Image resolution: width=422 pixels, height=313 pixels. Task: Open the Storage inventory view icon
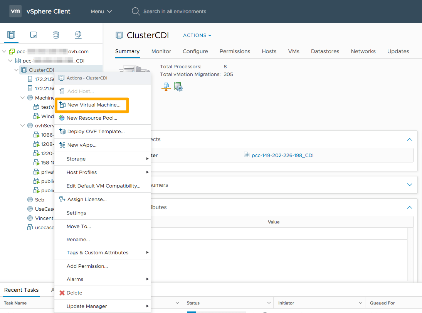(x=56, y=35)
